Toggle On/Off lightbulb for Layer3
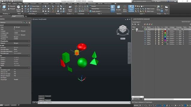 point(155,35)
